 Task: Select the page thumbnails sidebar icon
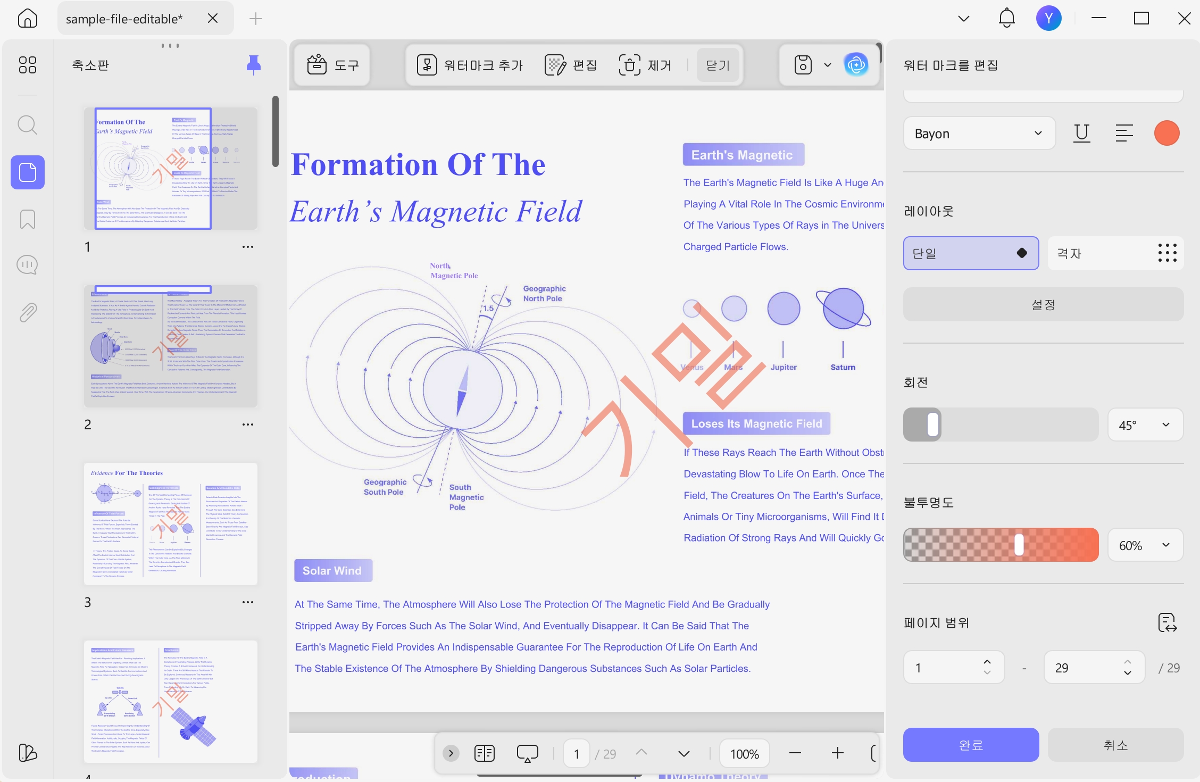tap(27, 172)
